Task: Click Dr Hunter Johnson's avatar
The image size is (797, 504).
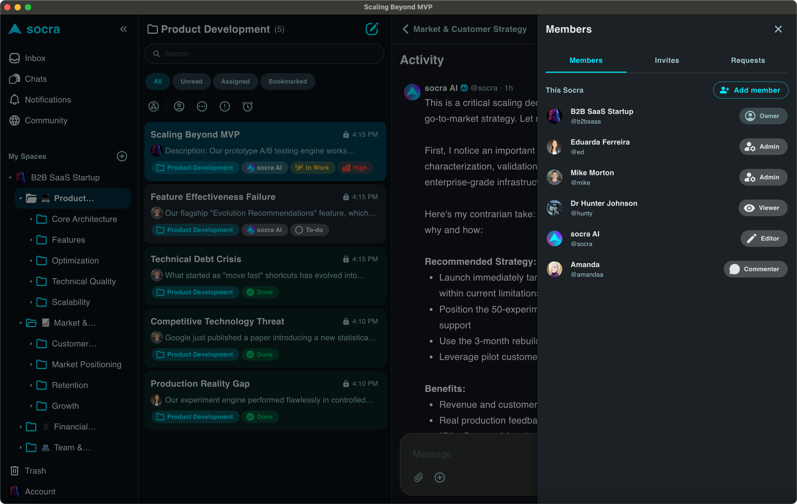Action: [554, 208]
